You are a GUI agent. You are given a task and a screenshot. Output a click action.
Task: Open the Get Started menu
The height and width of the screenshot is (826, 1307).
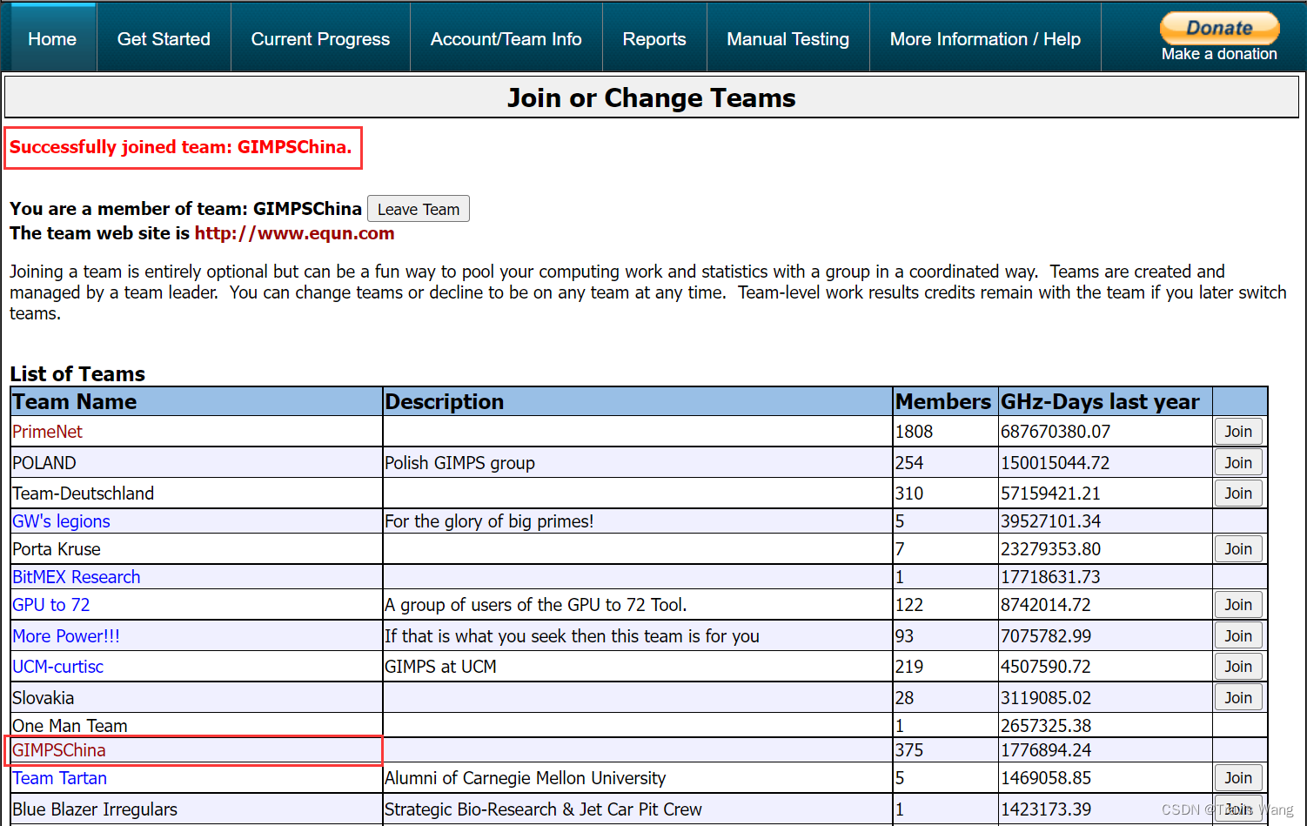point(164,39)
